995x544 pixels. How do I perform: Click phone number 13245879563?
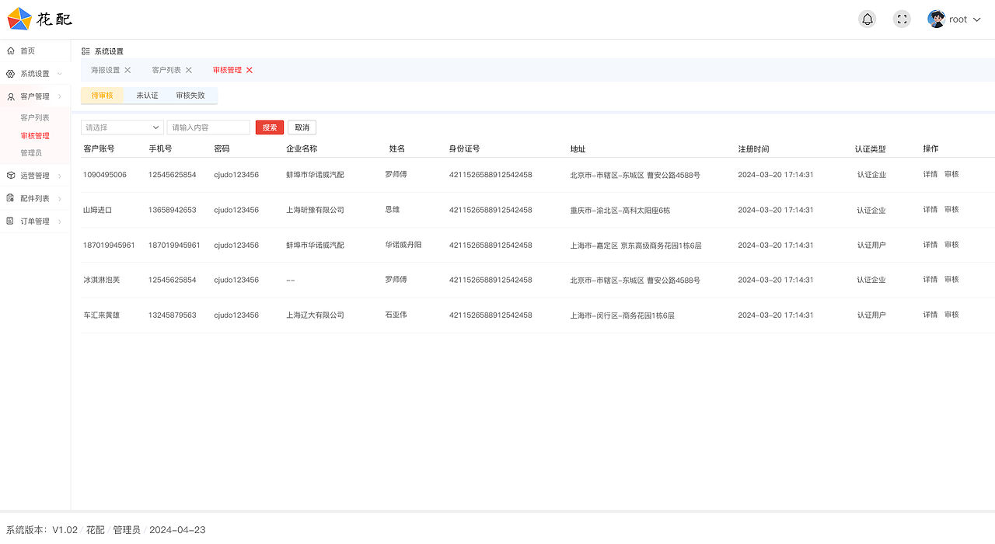point(172,315)
